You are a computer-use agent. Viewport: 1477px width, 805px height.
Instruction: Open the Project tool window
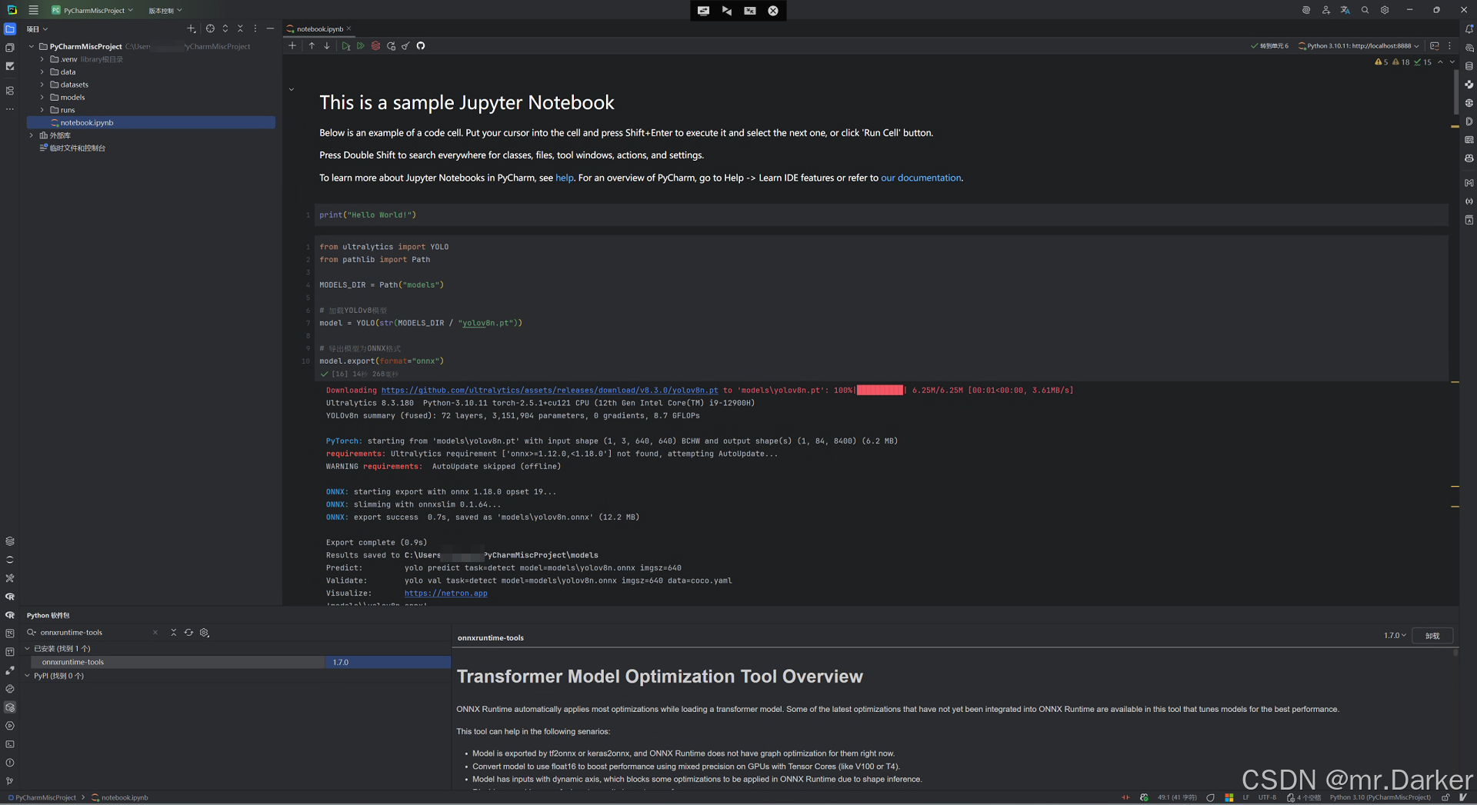(10, 29)
